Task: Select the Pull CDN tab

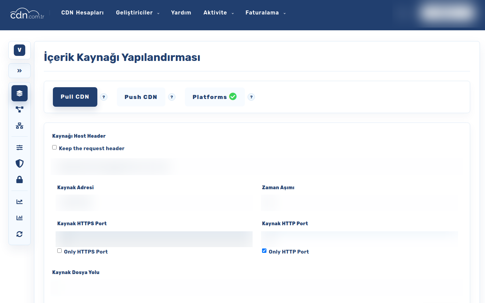Action: [75, 97]
